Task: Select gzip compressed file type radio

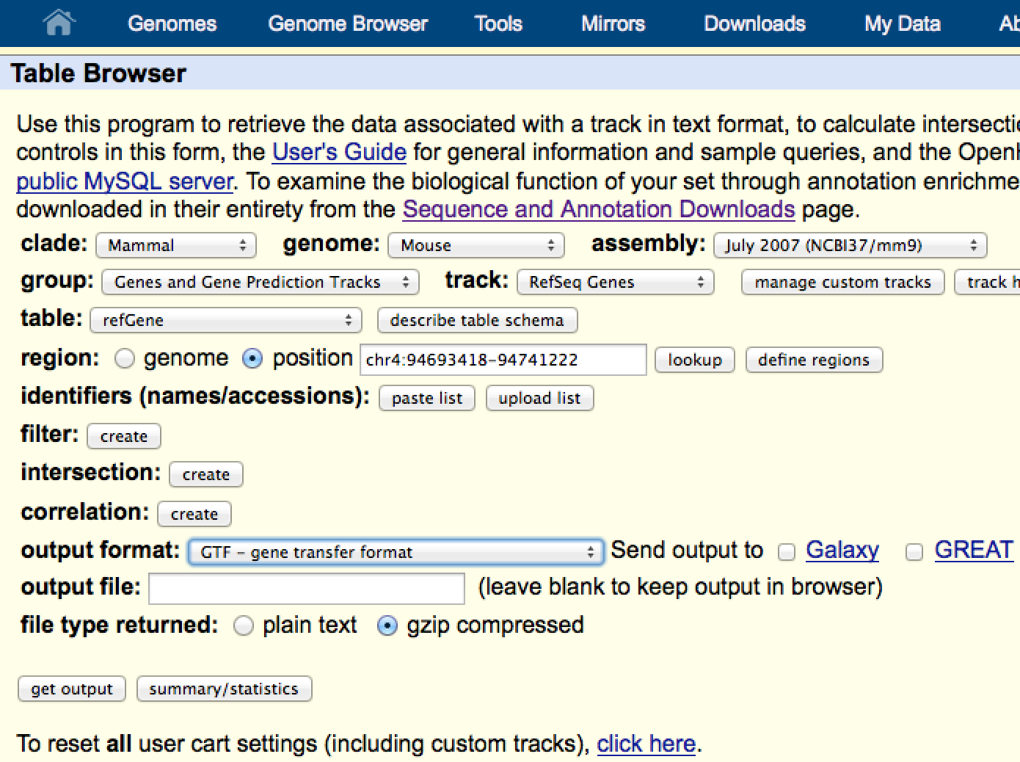Action: click(387, 625)
